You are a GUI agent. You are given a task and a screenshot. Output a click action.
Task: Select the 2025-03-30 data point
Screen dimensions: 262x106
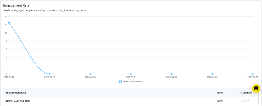(x=90, y=74)
